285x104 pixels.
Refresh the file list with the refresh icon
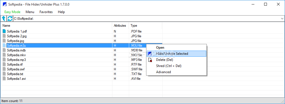click(x=10, y=19)
